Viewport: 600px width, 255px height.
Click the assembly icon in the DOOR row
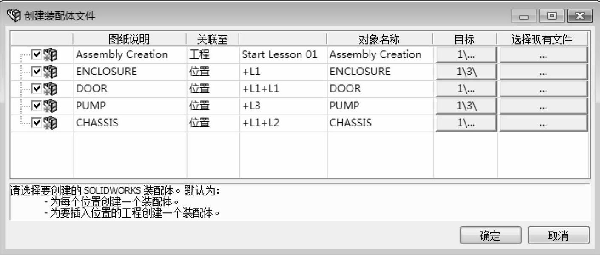click(50, 89)
